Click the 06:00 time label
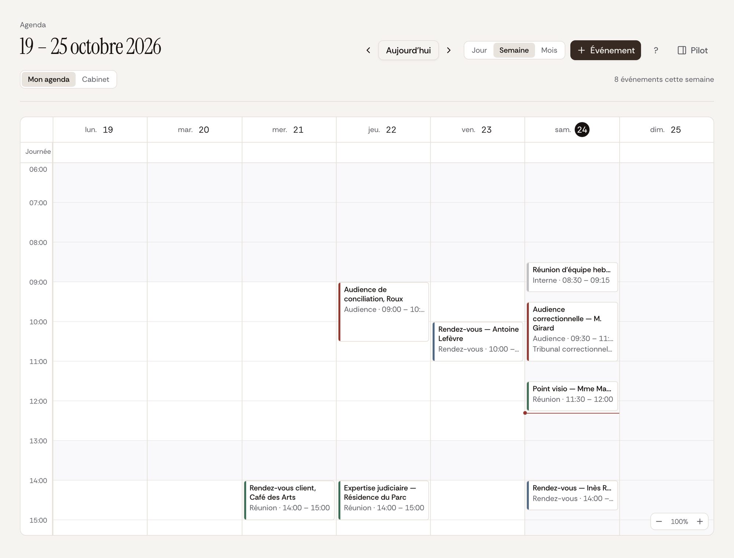 [x=38, y=169]
